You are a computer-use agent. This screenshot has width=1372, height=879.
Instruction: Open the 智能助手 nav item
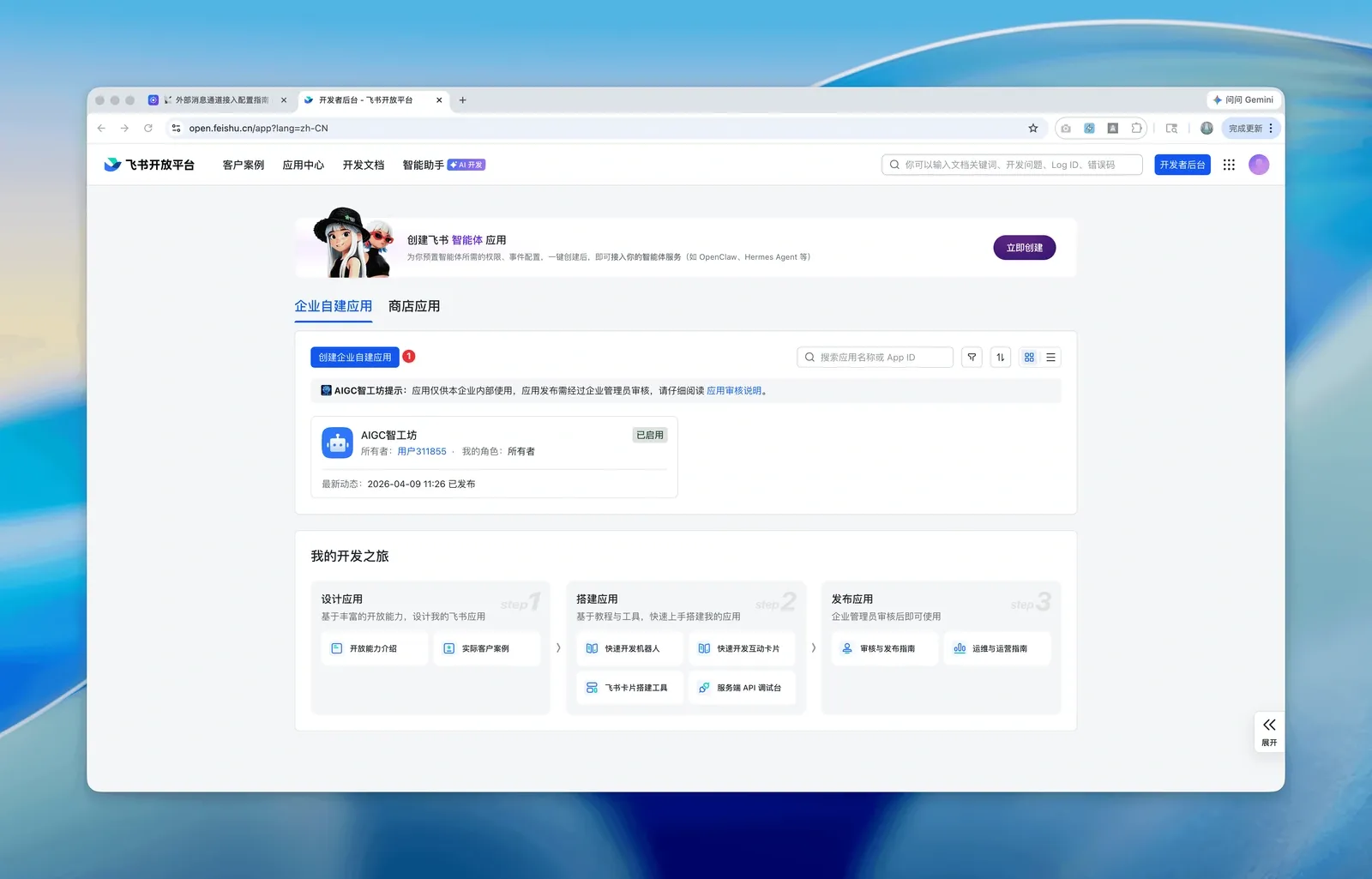424,165
